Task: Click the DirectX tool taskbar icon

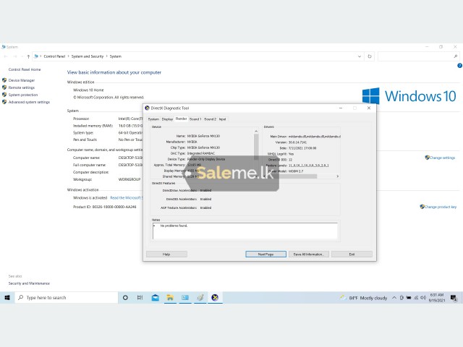Action: pos(215,298)
